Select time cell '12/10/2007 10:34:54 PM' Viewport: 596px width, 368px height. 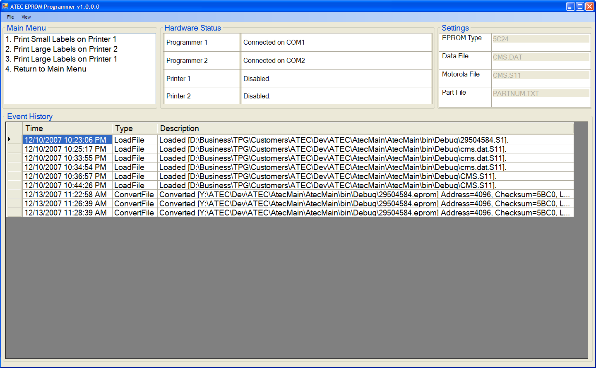coord(67,167)
